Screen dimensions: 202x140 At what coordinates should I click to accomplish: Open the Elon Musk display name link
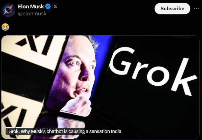click(x=31, y=7)
